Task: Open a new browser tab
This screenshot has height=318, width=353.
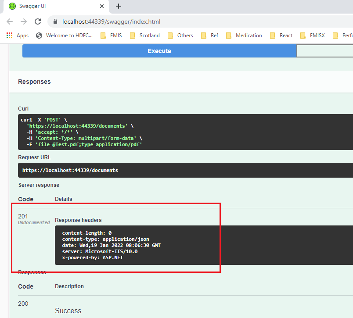Action: (119, 7)
